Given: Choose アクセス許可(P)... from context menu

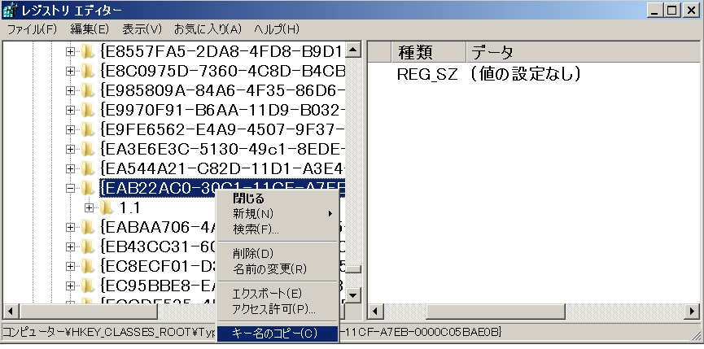Looking at the screenshot, I should [278, 309].
